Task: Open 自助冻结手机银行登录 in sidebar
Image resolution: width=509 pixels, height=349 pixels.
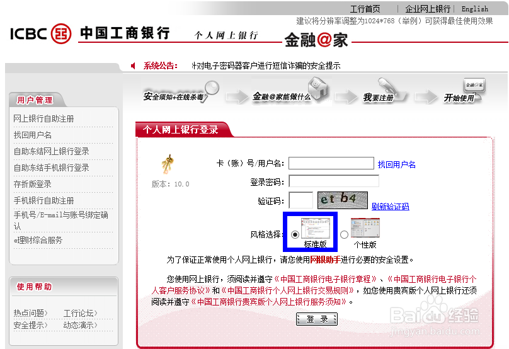Action: [51, 168]
